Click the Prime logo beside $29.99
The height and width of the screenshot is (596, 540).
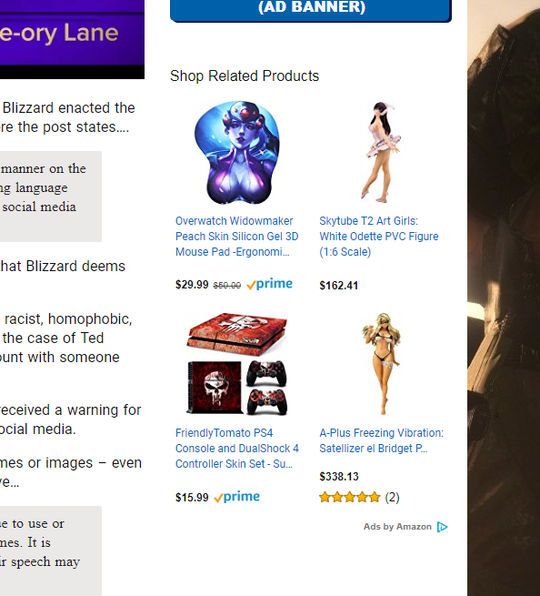coord(269,284)
